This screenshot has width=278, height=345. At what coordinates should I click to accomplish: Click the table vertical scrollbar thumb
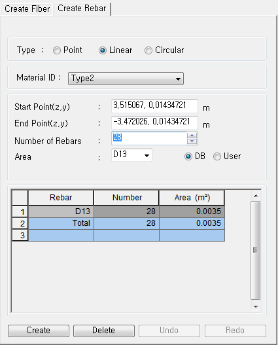(256, 250)
